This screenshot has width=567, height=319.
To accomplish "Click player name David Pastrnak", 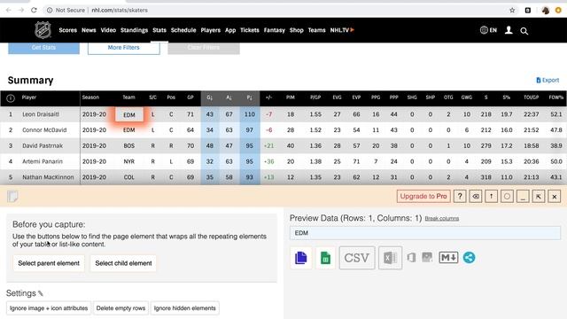I will pos(43,145).
